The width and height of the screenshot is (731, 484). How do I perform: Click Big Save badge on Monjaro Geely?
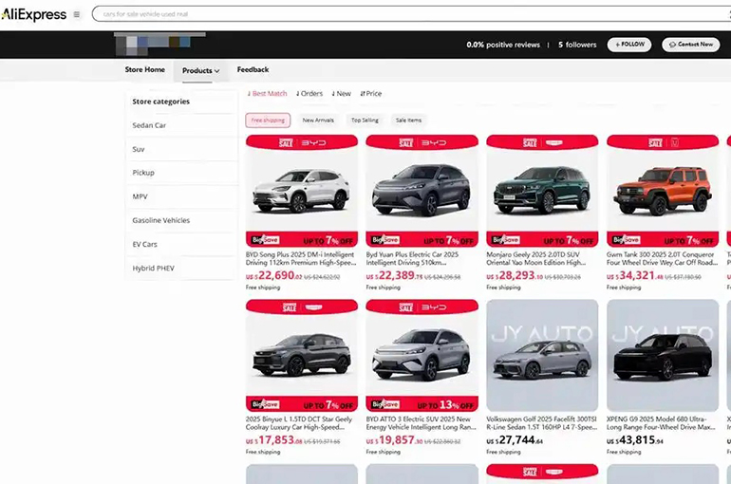coord(505,240)
